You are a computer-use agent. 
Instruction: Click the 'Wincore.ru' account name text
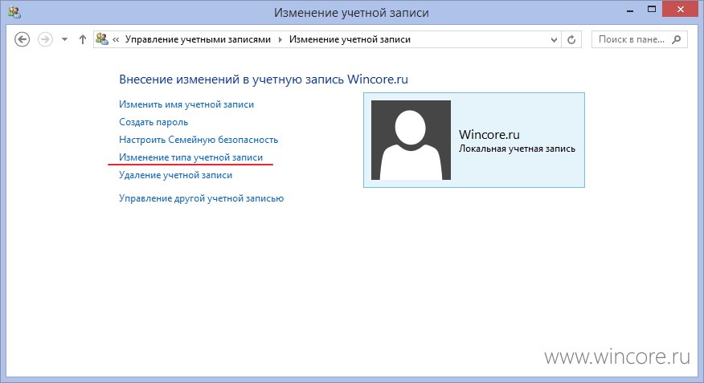[x=489, y=135]
